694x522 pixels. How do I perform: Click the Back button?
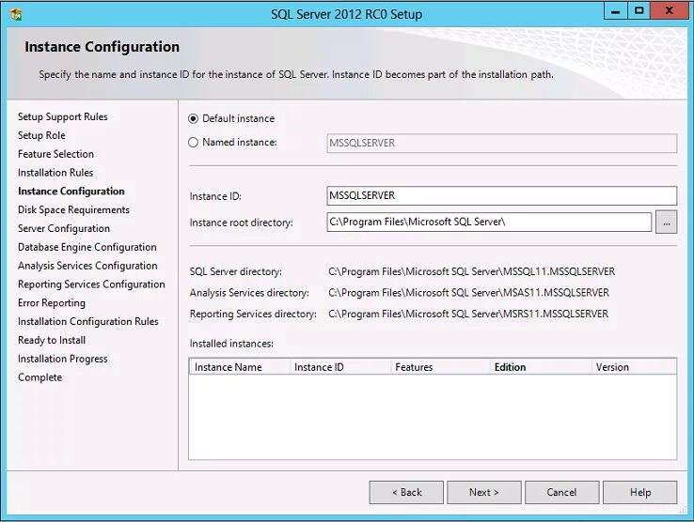pyautogui.click(x=406, y=492)
